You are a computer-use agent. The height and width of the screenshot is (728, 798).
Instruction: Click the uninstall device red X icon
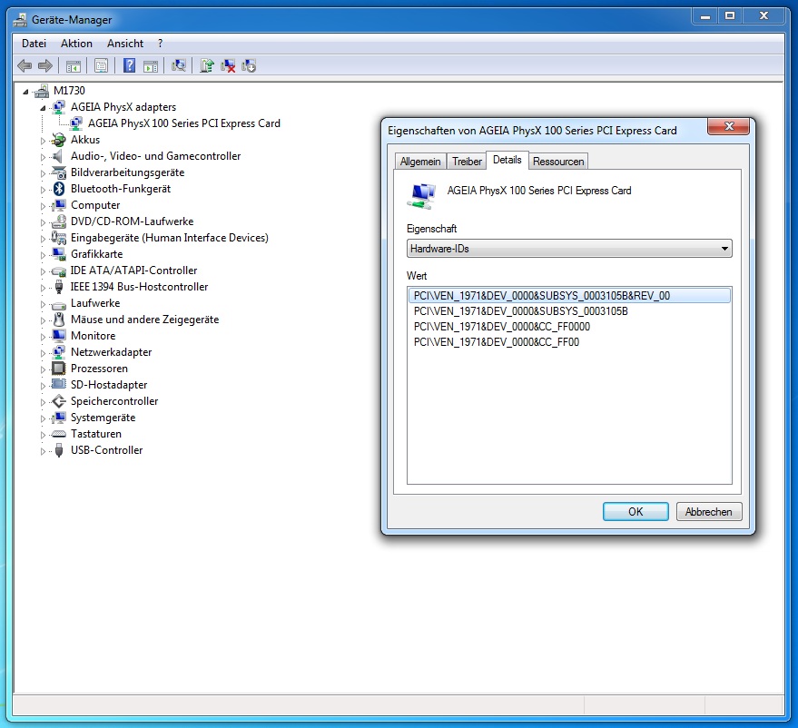click(228, 65)
